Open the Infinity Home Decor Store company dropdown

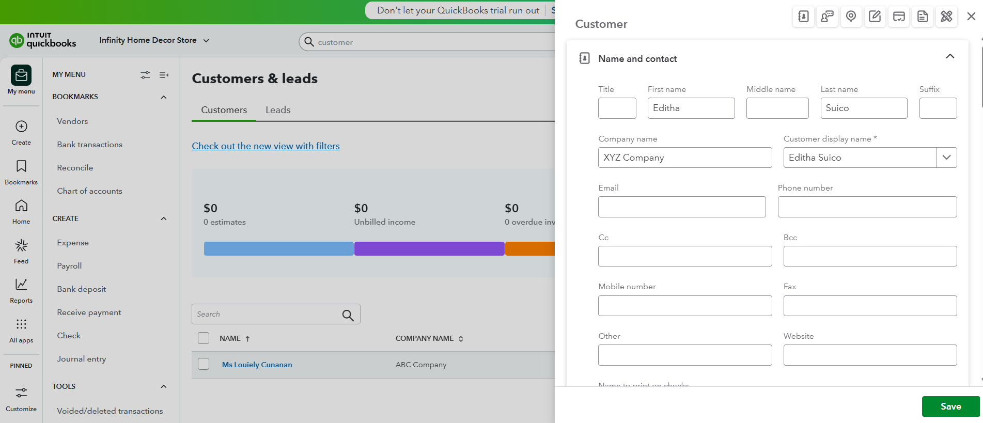(154, 40)
